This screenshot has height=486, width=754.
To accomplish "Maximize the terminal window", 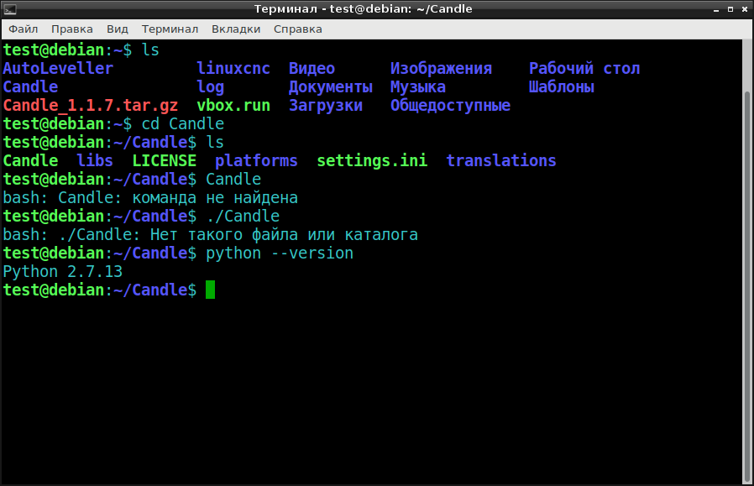I will tap(730, 9).
